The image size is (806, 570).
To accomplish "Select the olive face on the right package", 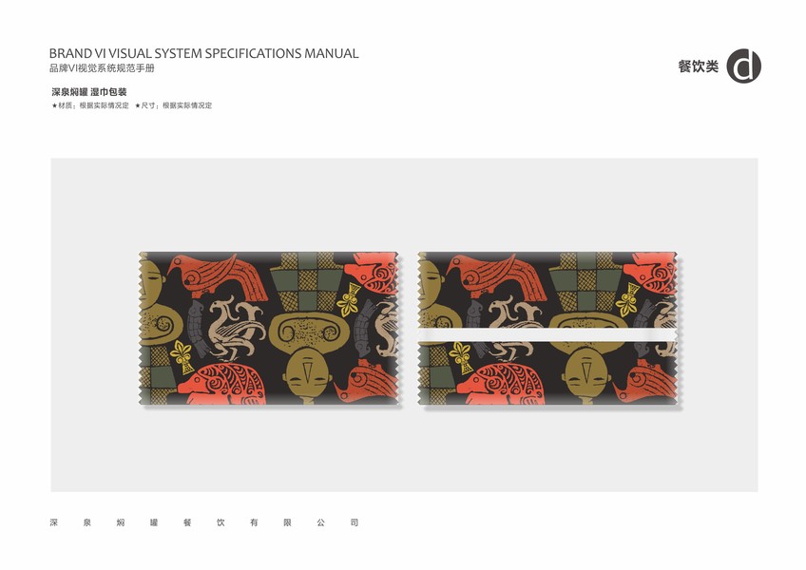I will [x=586, y=375].
